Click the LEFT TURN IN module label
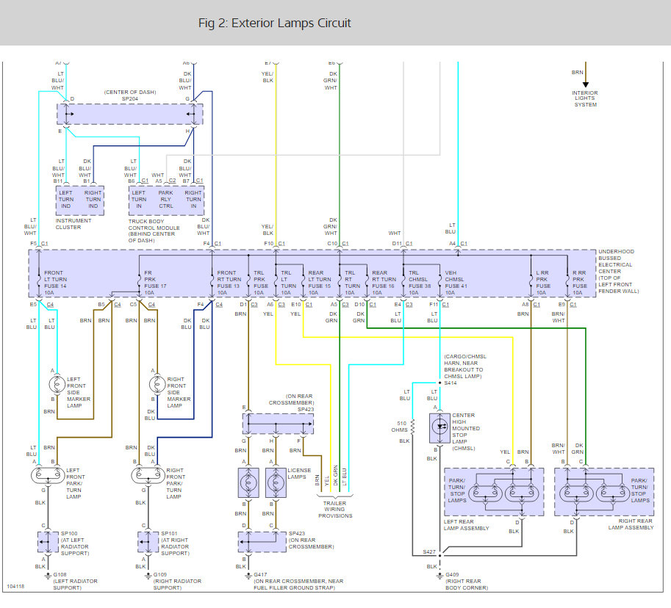671x608 pixels. point(139,199)
